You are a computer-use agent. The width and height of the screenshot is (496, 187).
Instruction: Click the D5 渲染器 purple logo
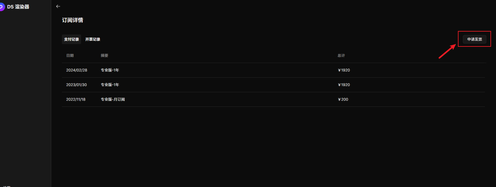tap(2, 7)
